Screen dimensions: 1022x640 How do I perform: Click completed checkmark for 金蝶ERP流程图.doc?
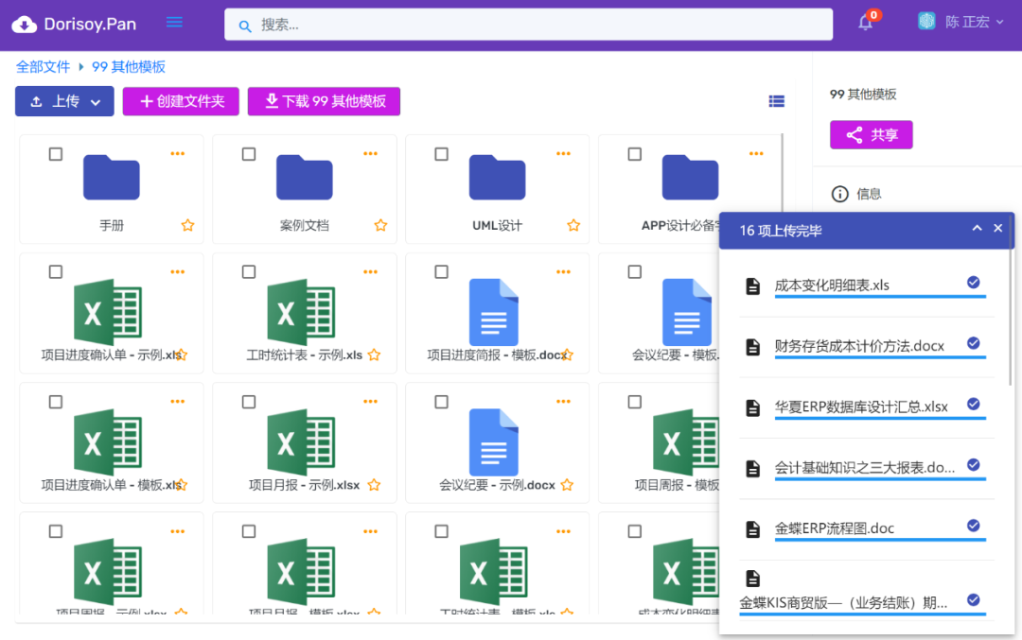[973, 526]
